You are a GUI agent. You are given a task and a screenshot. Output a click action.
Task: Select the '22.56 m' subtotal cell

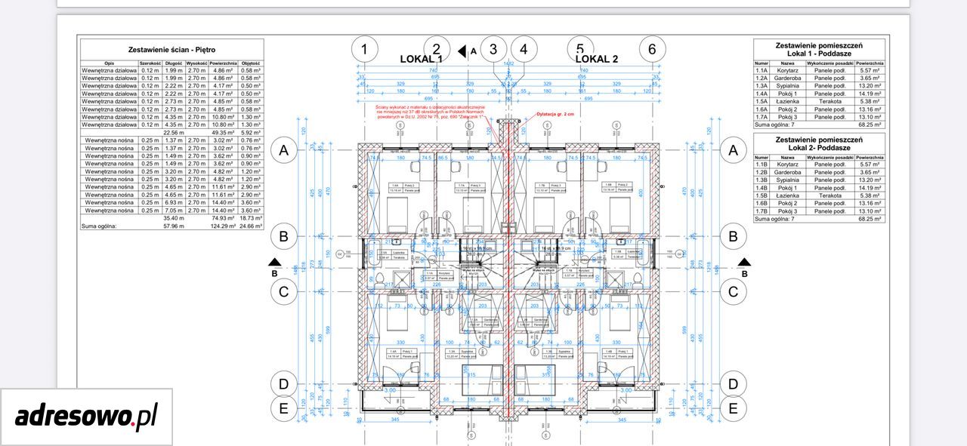(x=175, y=132)
